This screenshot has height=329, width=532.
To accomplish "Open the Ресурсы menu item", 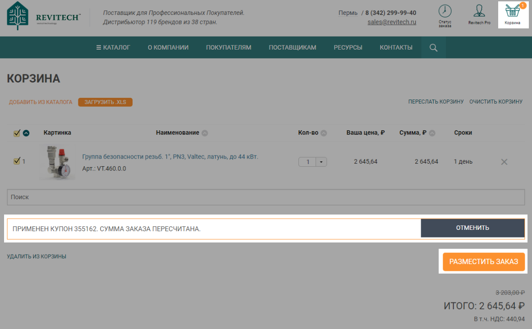I will 348,47.
